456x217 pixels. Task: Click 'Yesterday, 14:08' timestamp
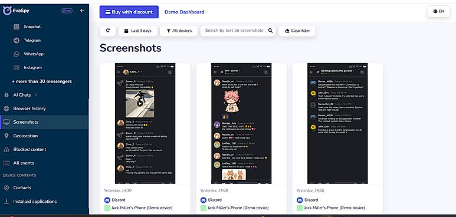(x=214, y=190)
